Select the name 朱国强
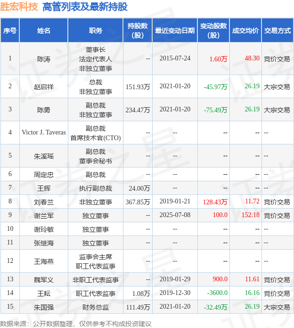 [44, 307]
